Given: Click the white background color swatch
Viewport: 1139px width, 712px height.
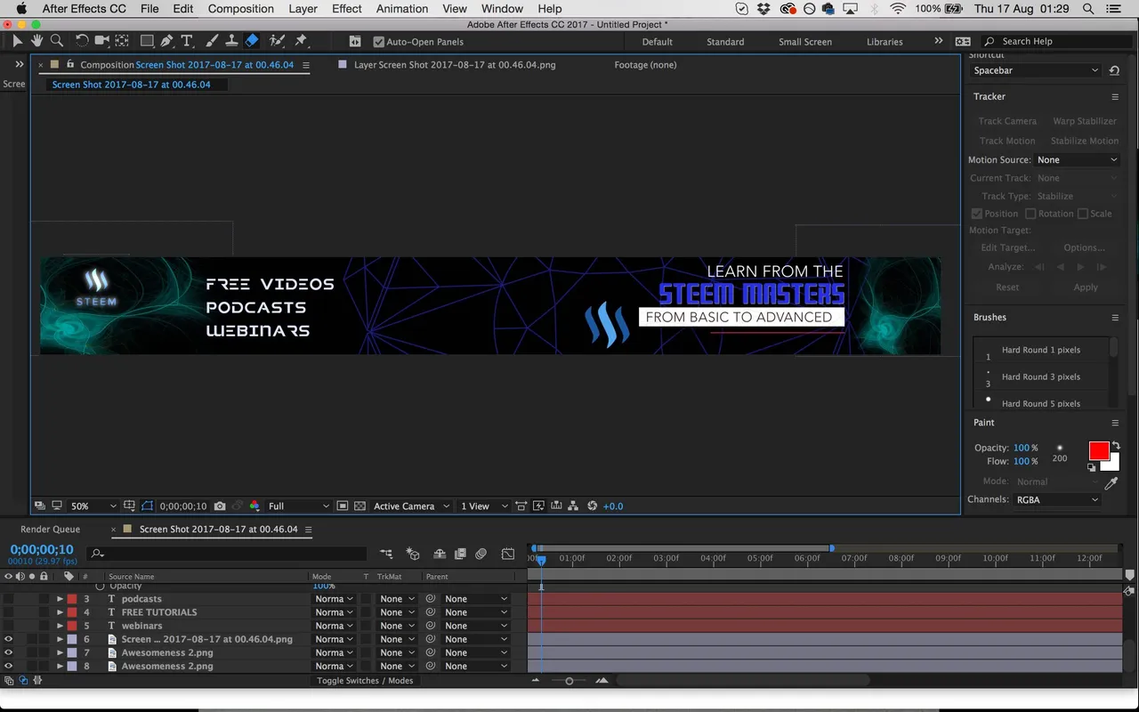Looking at the screenshot, I should point(1112,464).
